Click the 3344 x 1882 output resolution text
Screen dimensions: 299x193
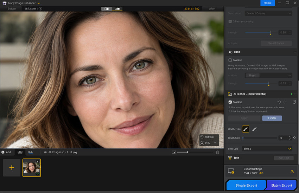[x=192, y=9]
